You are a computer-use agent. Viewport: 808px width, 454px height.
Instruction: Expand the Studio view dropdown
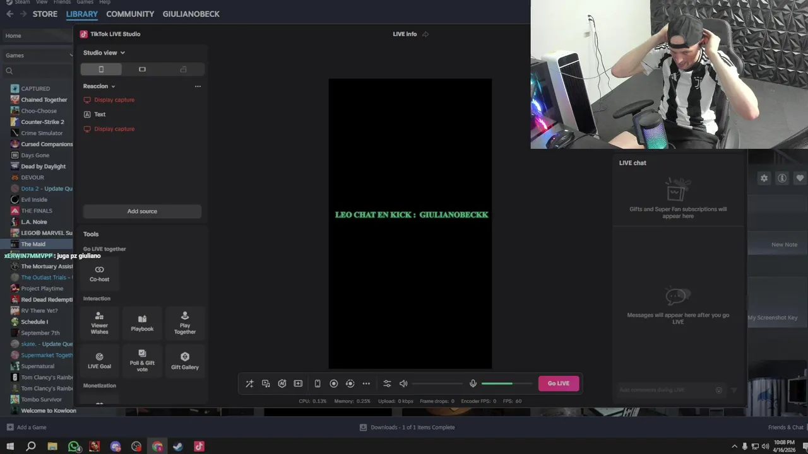click(x=104, y=53)
